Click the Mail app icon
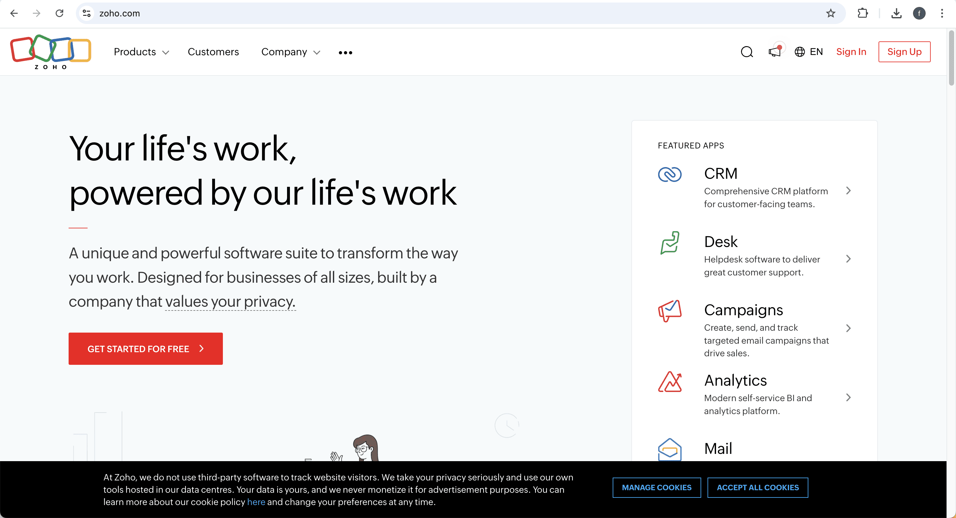Viewport: 956px width, 518px height. (x=670, y=449)
